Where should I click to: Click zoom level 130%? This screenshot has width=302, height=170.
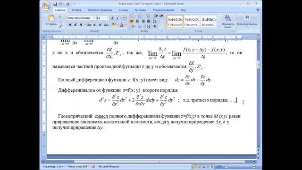(219, 167)
